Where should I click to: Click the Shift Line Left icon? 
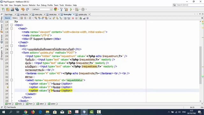[x=65, y=18]
